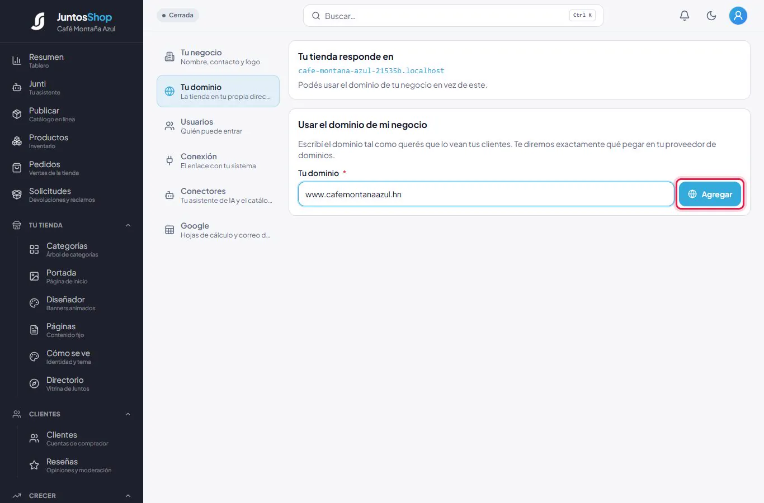Open the notifications bell

pos(685,16)
